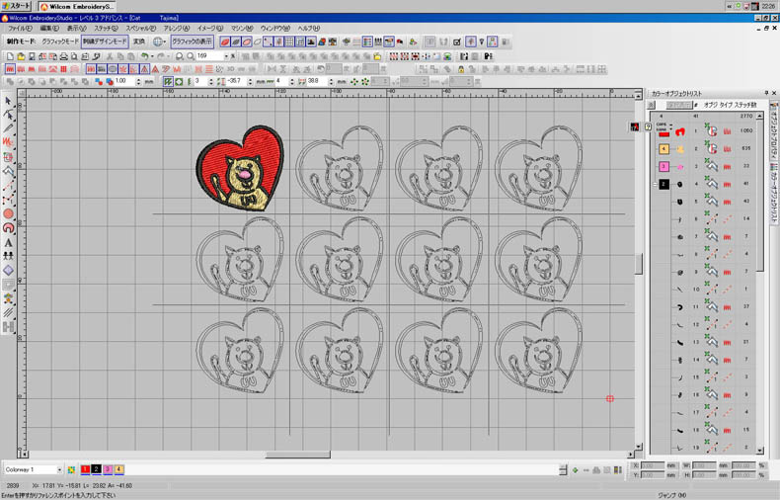This screenshot has height=500, width=780.
Task: Toggle the show-image picture button
Action: [311, 42]
